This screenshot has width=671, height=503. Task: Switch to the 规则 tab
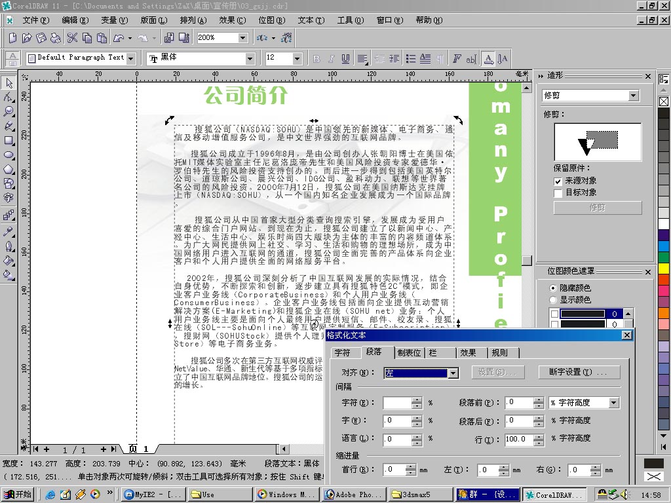point(500,353)
